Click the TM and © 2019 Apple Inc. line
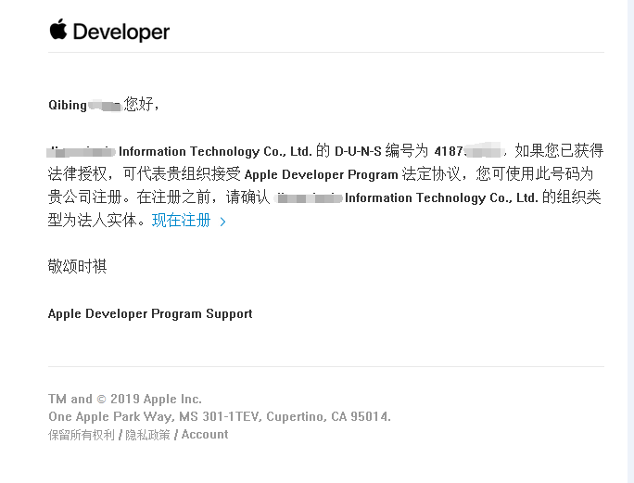Image resolution: width=634 pixels, height=483 pixels. point(125,400)
